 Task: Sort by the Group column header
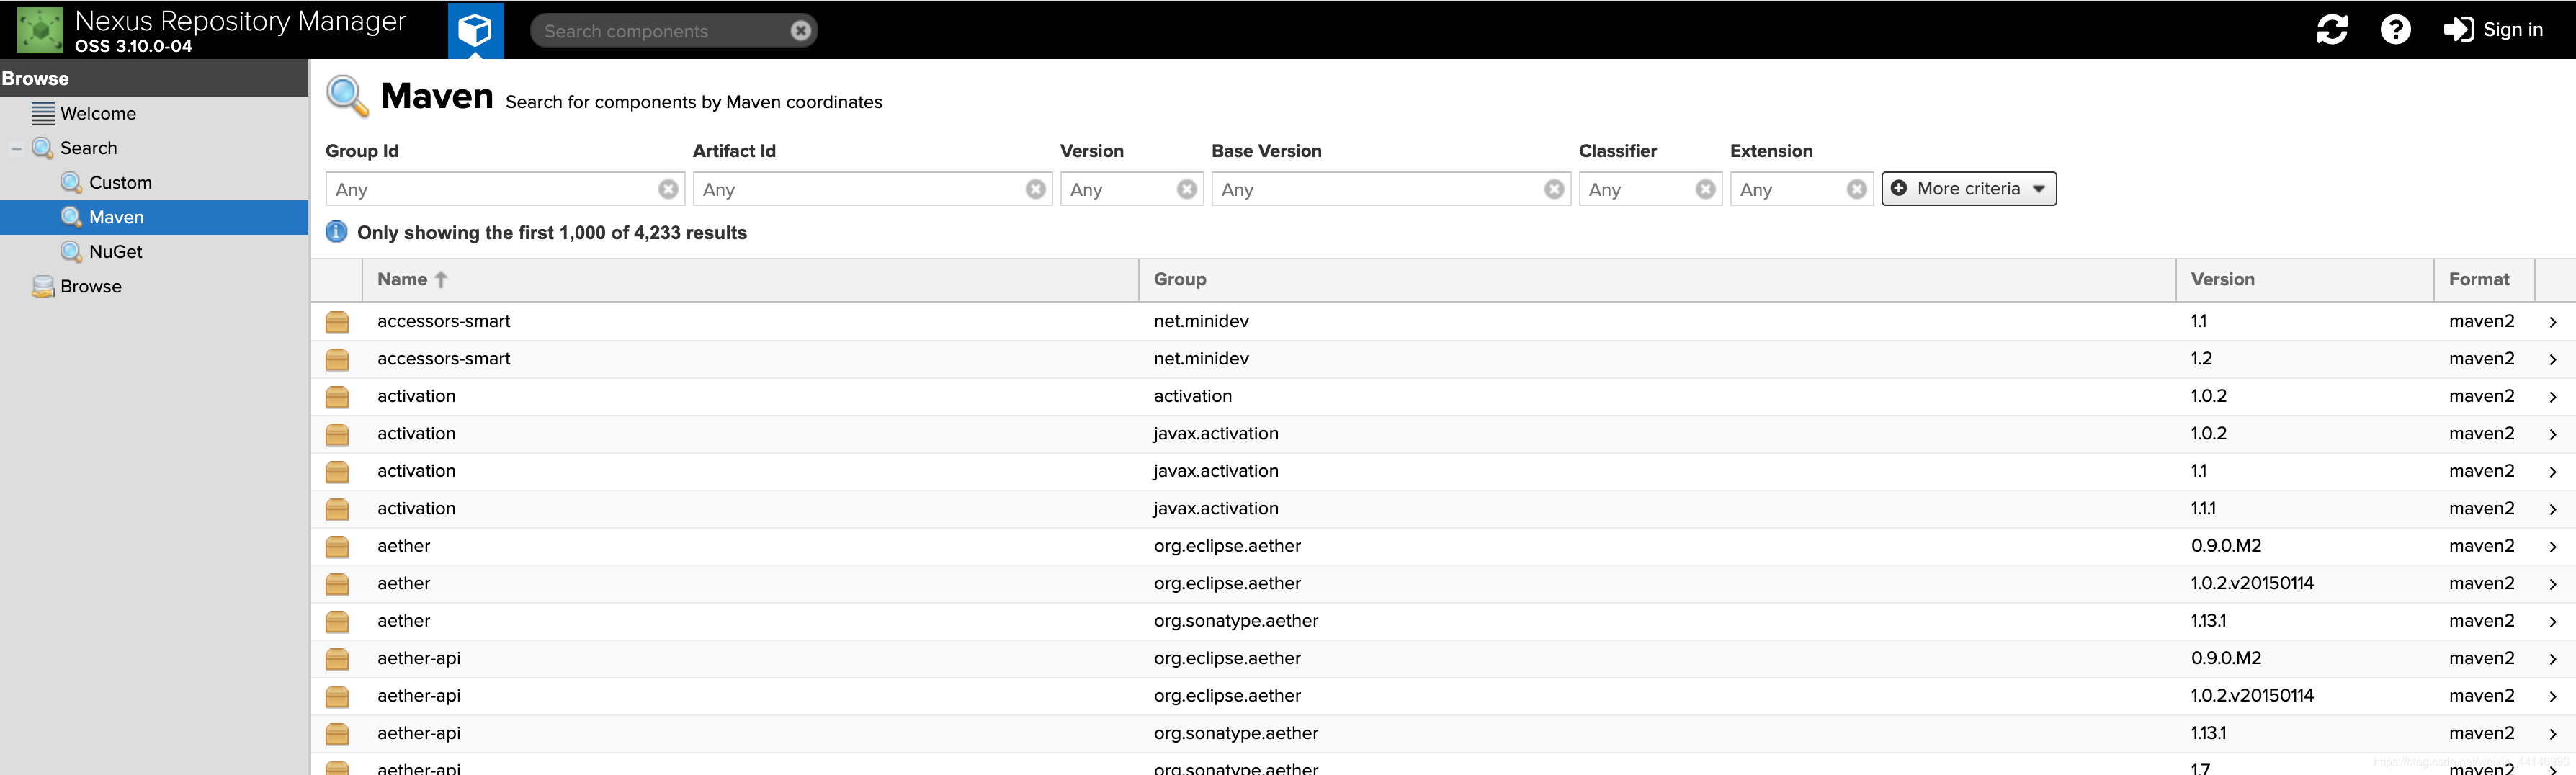pyautogui.click(x=1657, y=280)
